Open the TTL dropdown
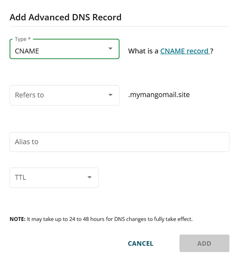 coord(54,177)
